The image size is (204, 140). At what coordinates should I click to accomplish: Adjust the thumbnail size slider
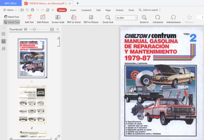pyautogui.click(x=34, y=29)
